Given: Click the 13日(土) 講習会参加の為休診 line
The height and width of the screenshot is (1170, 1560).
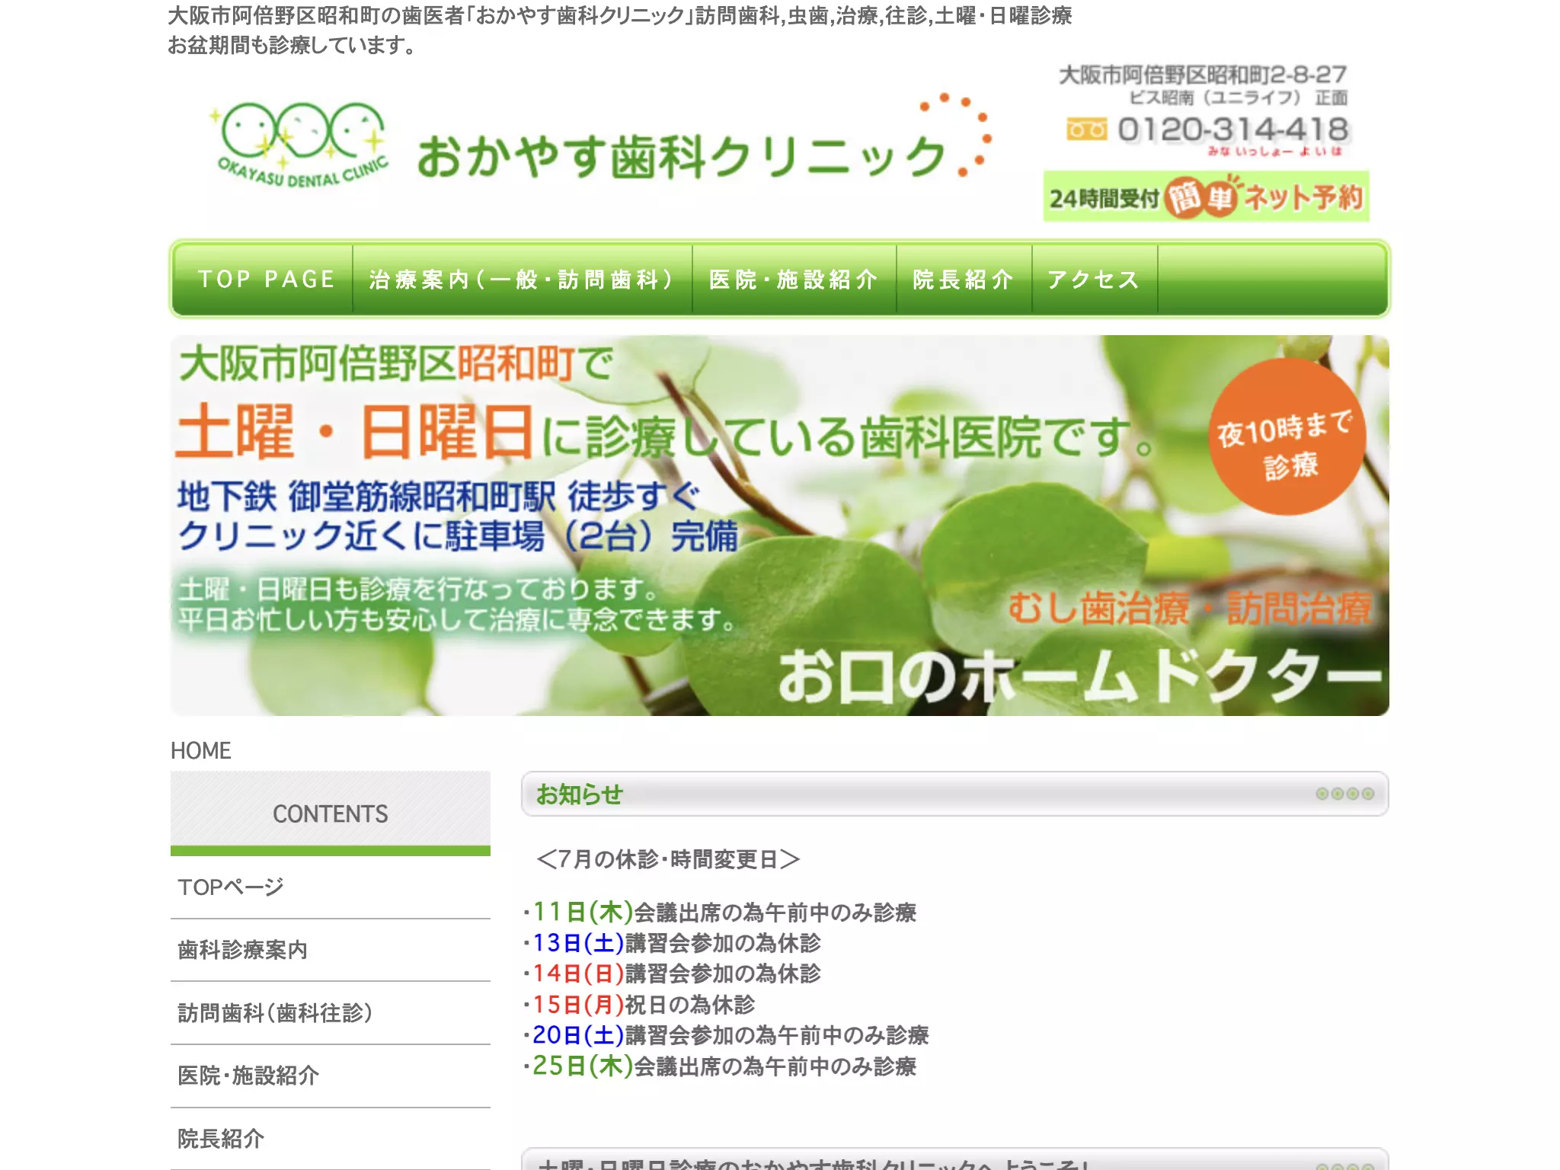Looking at the screenshot, I should (673, 943).
